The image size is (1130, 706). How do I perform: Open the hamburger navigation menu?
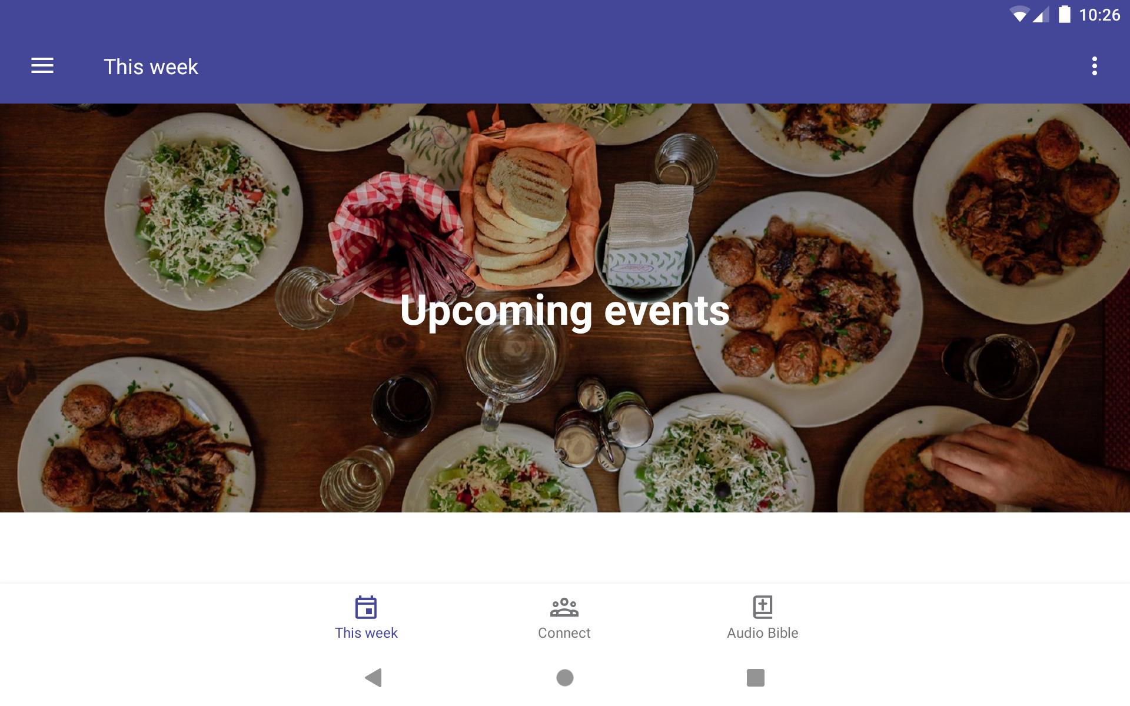click(42, 66)
